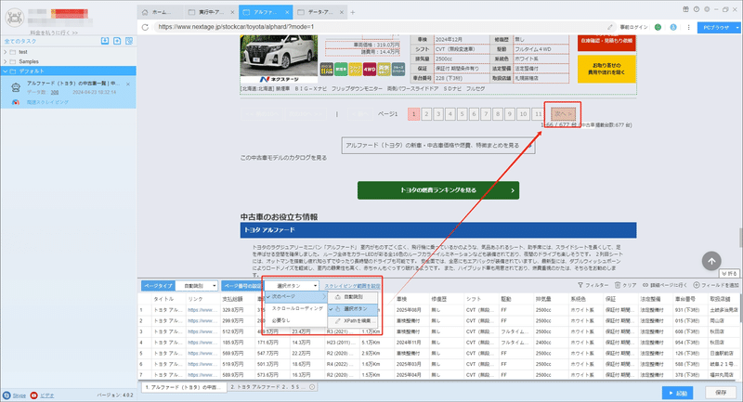743x402 pixels.
Task: Choose 選択ボタン in the submenu
Action: (353, 309)
